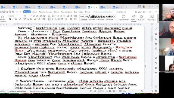Screen dimensions: 174x98
Task: Apply subscript to the text
Action: [x=28, y=19]
